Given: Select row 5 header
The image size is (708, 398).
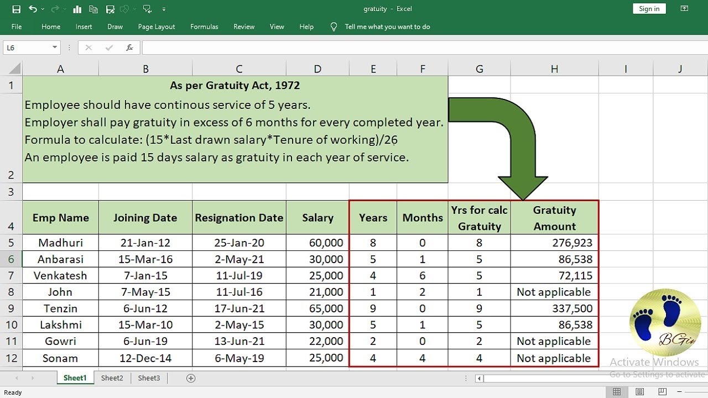Looking at the screenshot, I should (11, 243).
